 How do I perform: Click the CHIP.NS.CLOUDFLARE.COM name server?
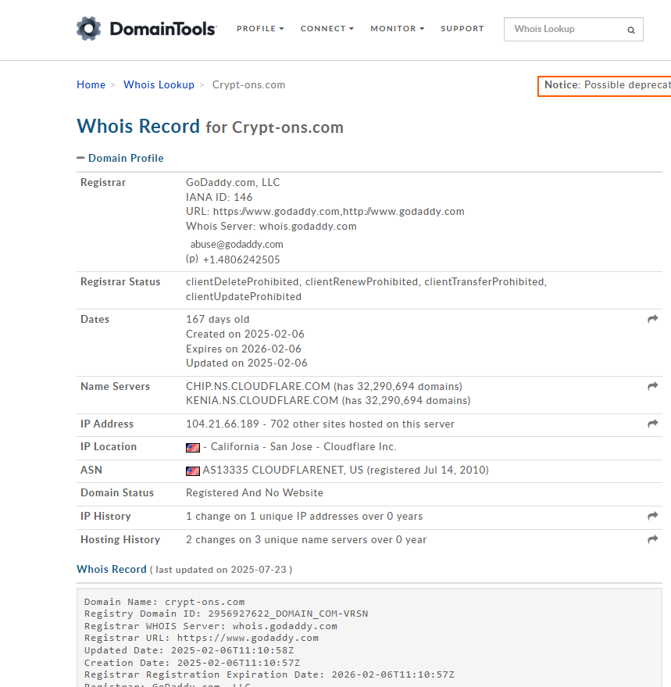pos(258,386)
